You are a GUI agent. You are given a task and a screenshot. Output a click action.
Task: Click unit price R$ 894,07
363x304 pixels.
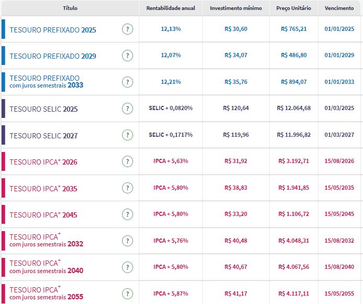tap(294, 82)
